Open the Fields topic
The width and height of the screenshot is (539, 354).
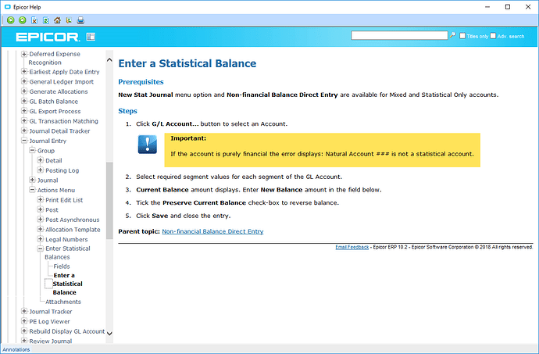62,266
